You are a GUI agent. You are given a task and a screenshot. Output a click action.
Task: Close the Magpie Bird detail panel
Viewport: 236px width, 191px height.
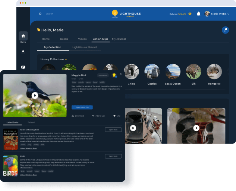coord(120,75)
